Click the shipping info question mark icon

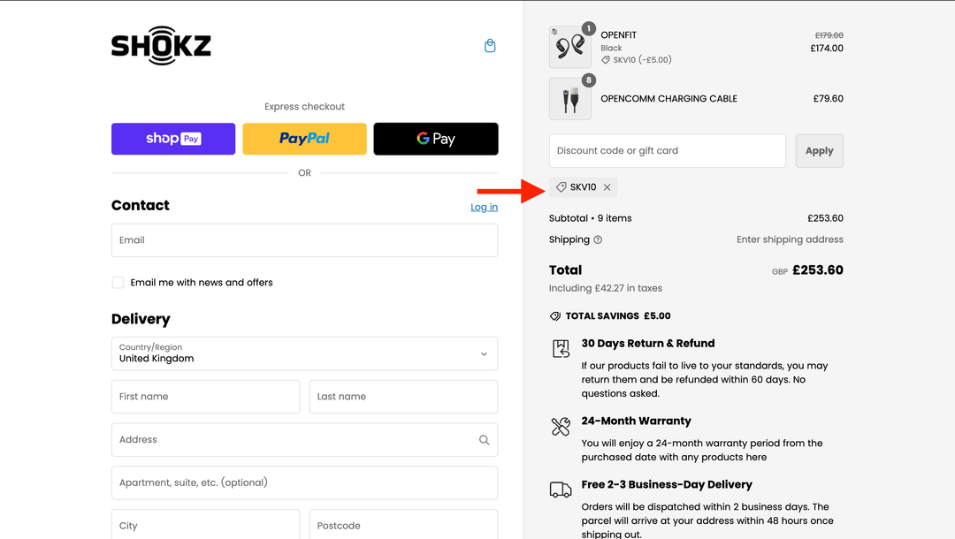click(x=598, y=239)
